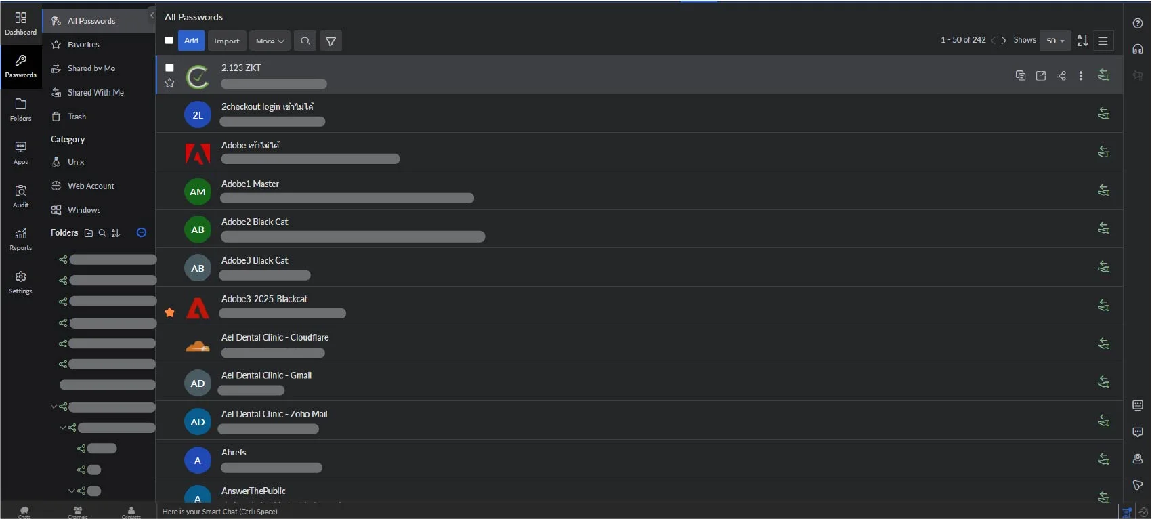The height and width of the screenshot is (519, 1152).
Task: Click copy icon on 2.123 ZKT row
Action: [1021, 76]
